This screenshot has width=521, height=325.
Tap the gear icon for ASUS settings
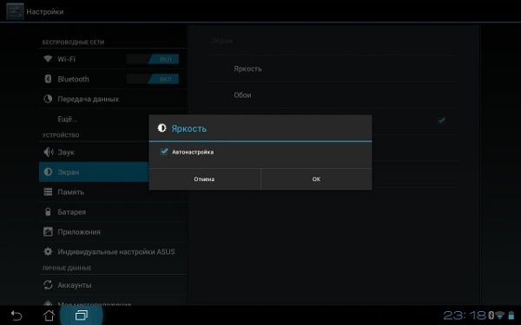48,251
